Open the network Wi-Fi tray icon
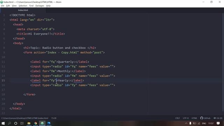 (199, 123)
